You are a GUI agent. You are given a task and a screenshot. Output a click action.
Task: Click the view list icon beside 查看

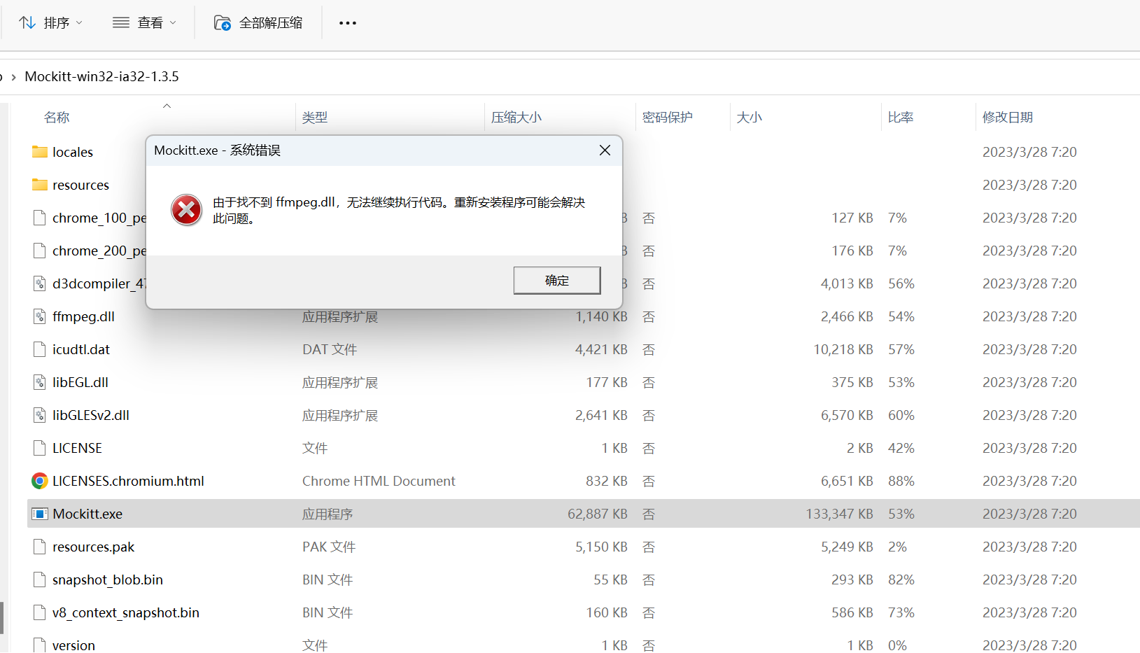(x=121, y=23)
